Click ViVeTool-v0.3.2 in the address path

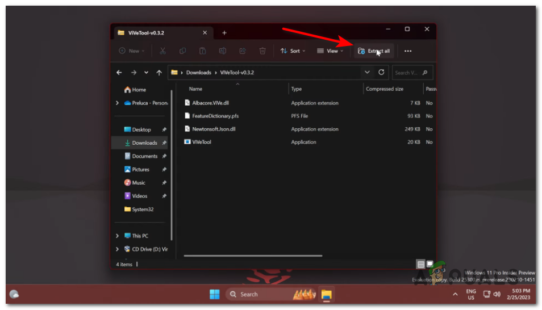[x=237, y=73]
